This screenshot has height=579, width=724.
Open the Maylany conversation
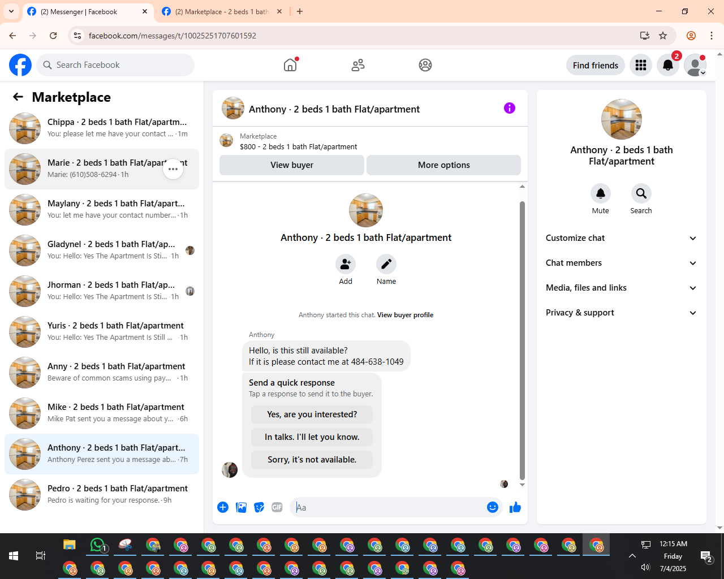102,210
